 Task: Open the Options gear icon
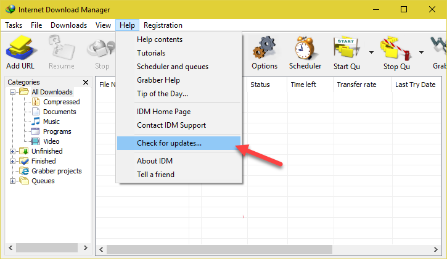click(x=265, y=48)
